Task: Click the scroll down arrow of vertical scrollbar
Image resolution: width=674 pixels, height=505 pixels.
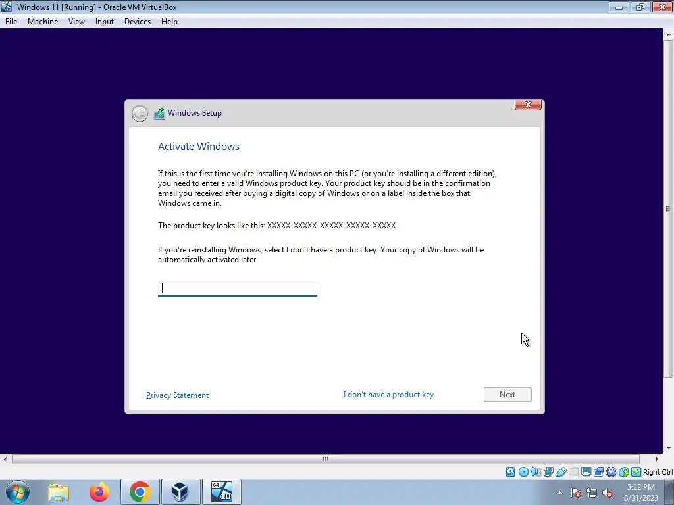Action: click(669, 448)
